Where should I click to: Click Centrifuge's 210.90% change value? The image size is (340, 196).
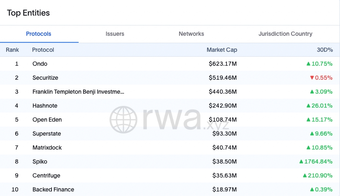[318, 175]
